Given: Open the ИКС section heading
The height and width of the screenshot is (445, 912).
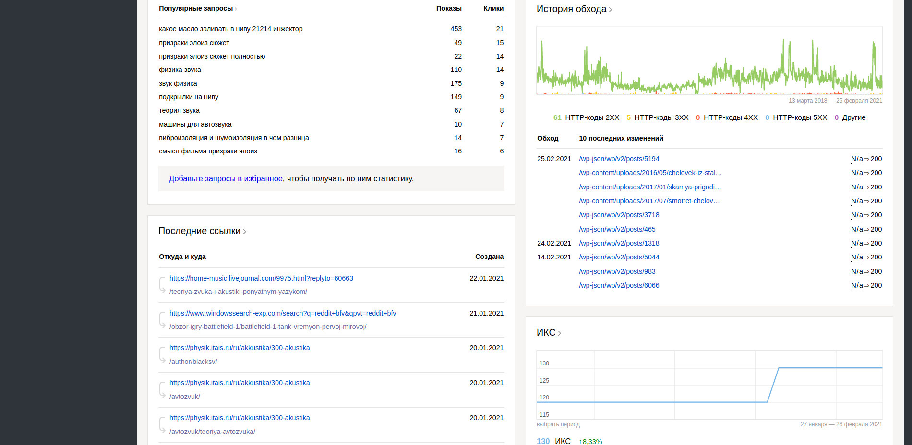Looking at the screenshot, I should click(548, 333).
